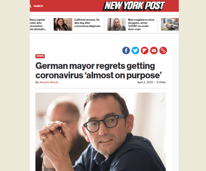Share article on Facebook
The image size is (206, 171).
pyautogui.click(x=126, y=50)
